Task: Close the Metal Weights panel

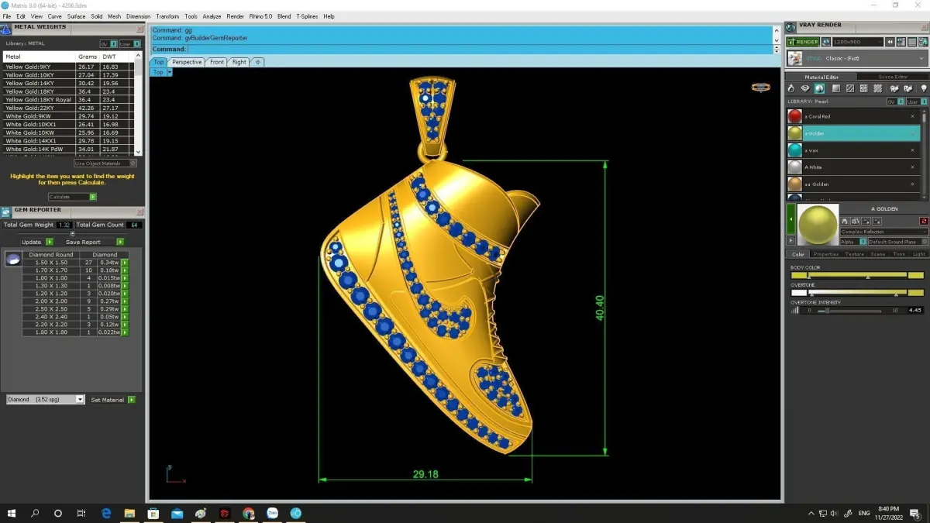Action: pos(139,29)
